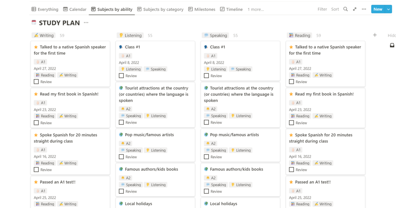The height and width of the screenshot is (208, 396).
Task: Click the A1 level tag on Writing Read my first book
Action: click(x=41, y=103)
